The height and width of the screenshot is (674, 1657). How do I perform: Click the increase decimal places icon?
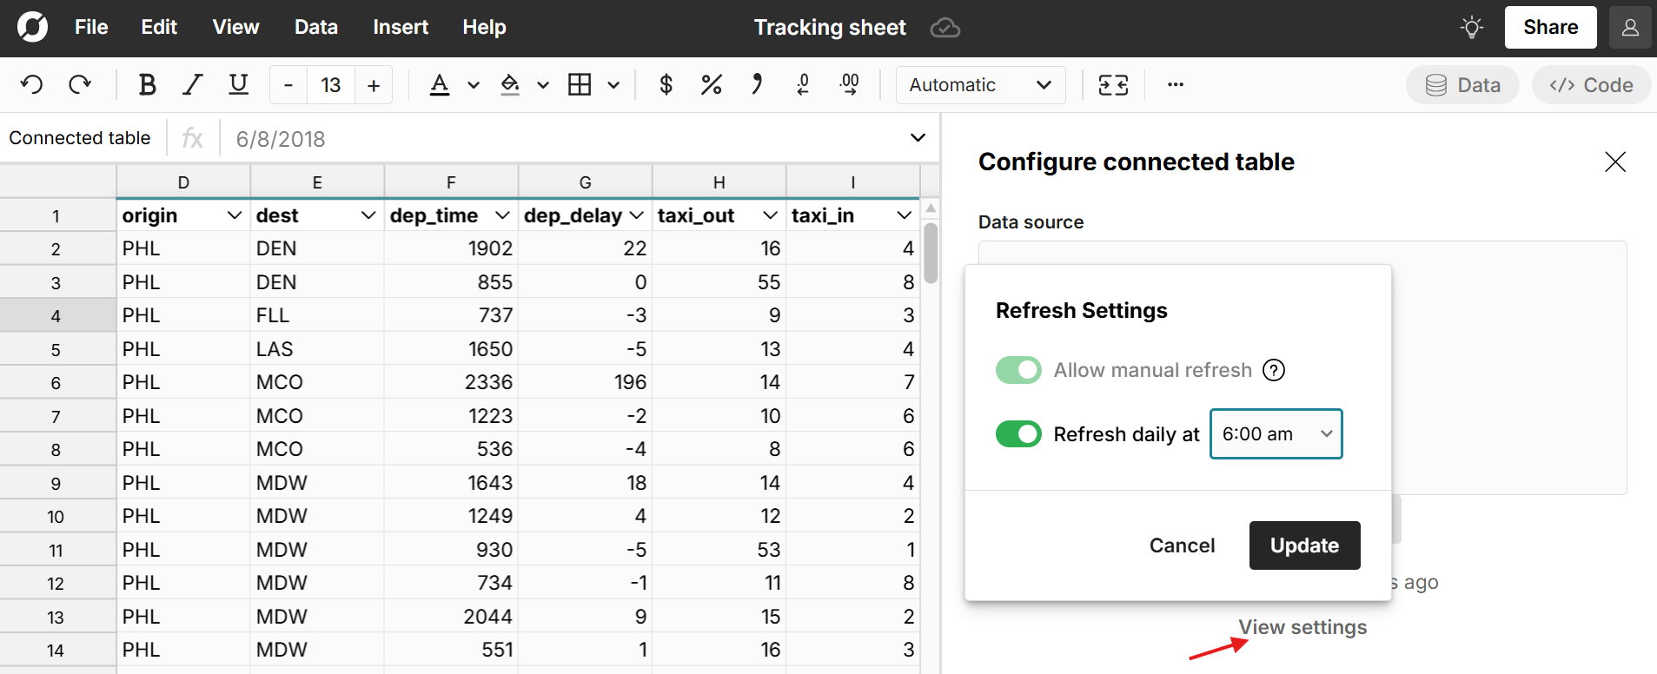[x=849, y=85]
